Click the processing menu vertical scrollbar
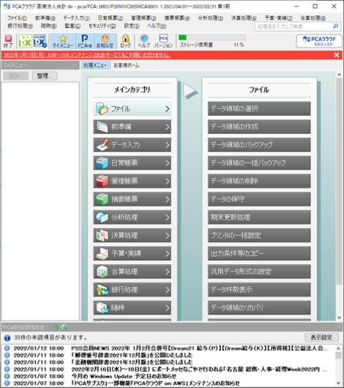Screen dimensions: 344x388 (x=339, y=181)
